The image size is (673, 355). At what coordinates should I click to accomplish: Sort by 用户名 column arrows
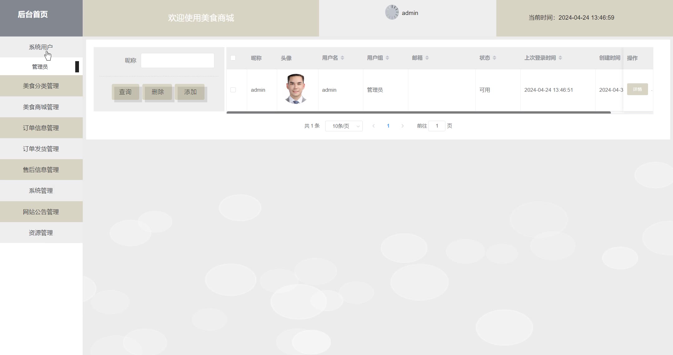pos(342,58)
